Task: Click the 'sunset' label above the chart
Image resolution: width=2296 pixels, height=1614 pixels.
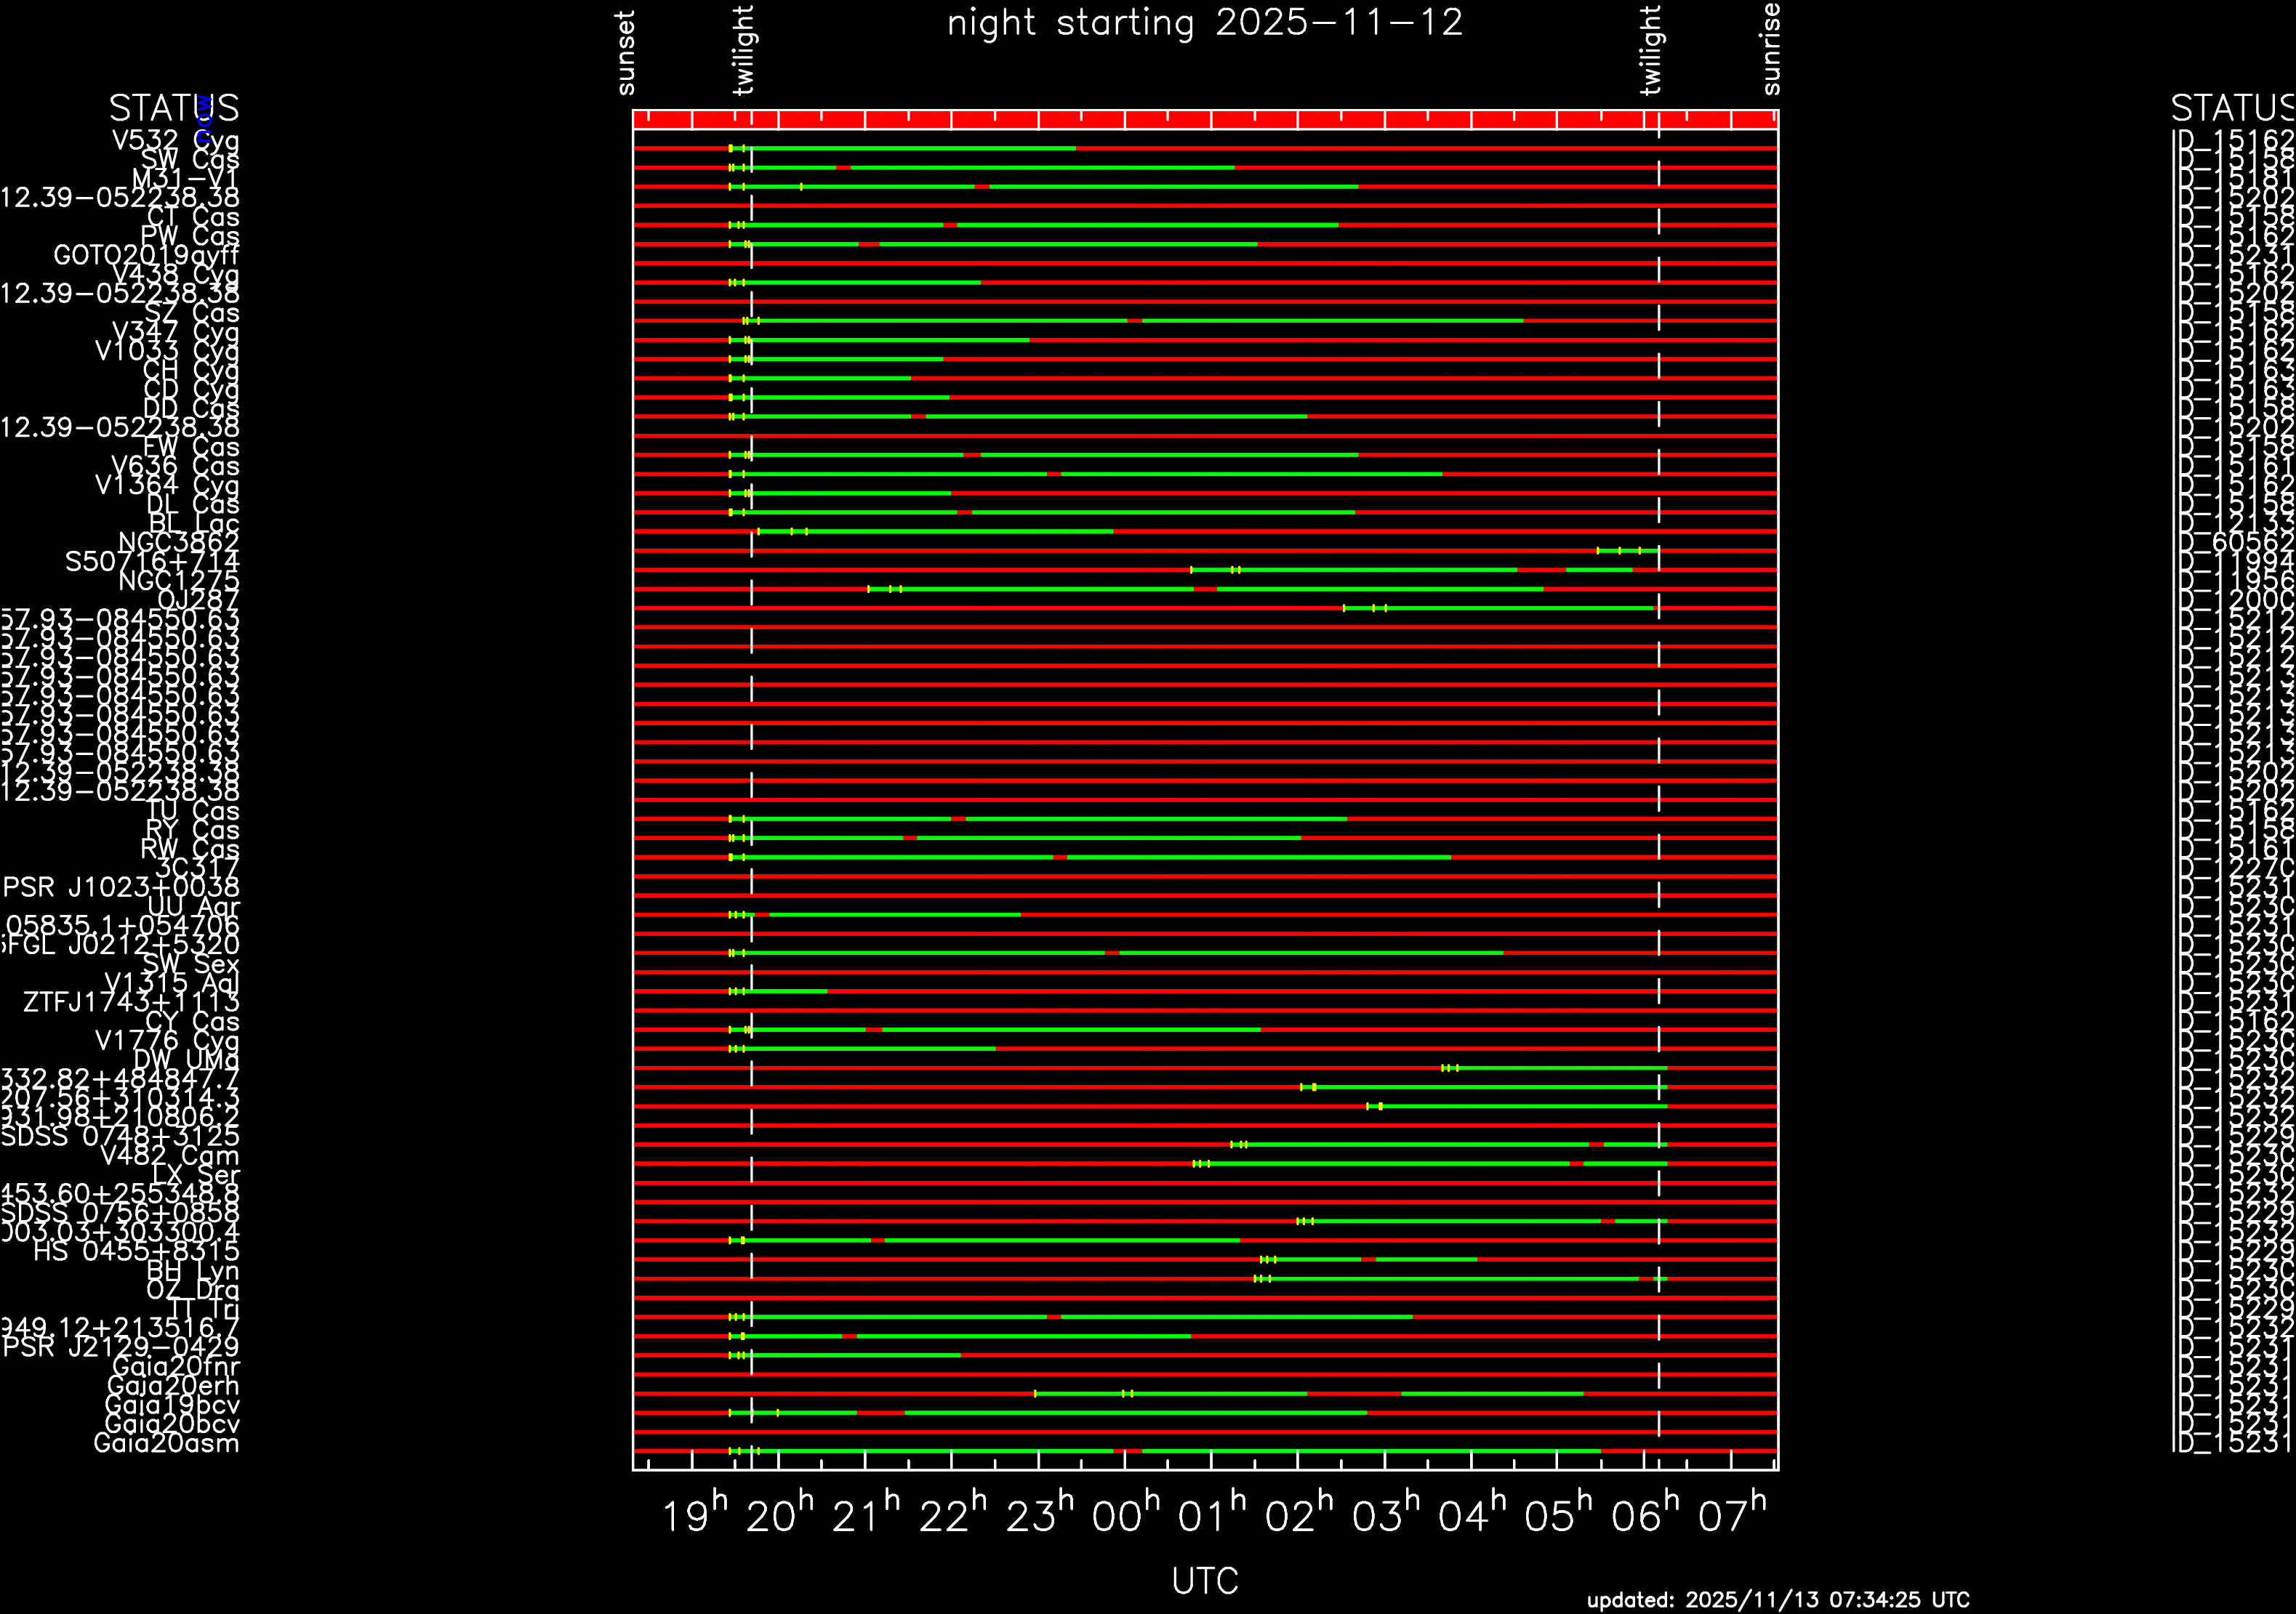Action: point(625,53)
